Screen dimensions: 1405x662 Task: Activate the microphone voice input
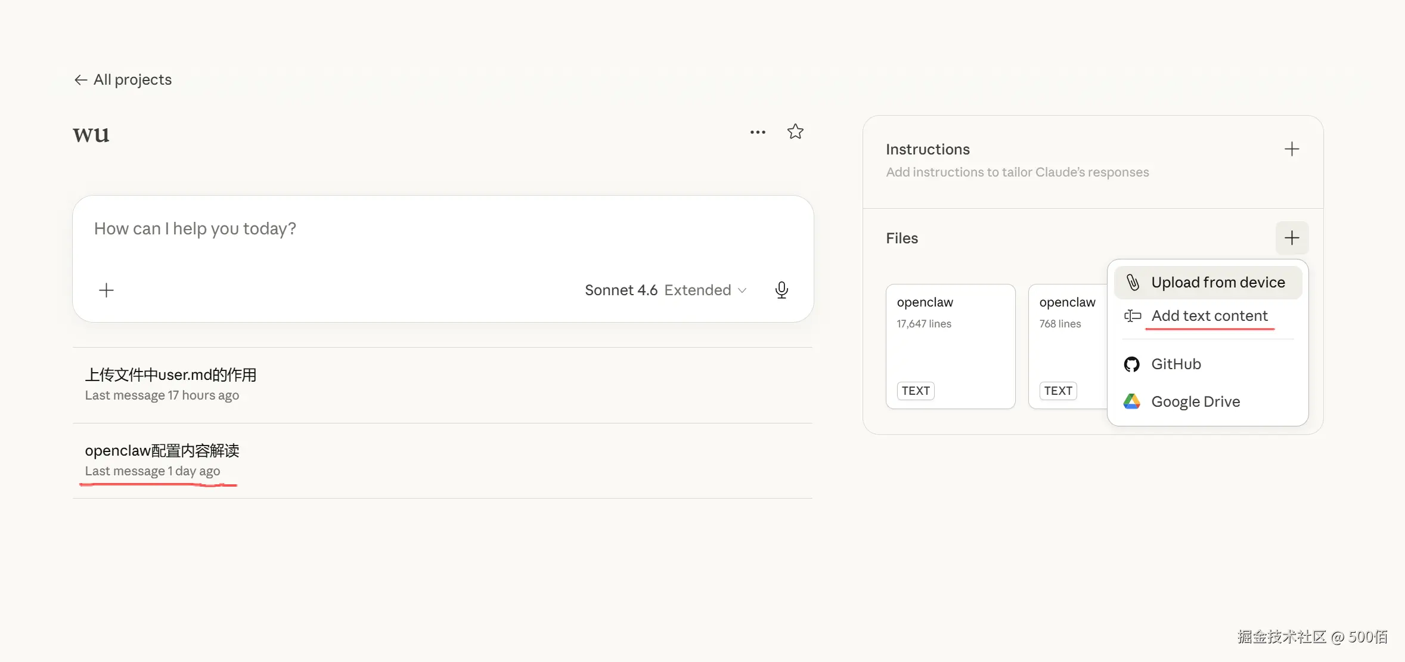click(781, 290)
